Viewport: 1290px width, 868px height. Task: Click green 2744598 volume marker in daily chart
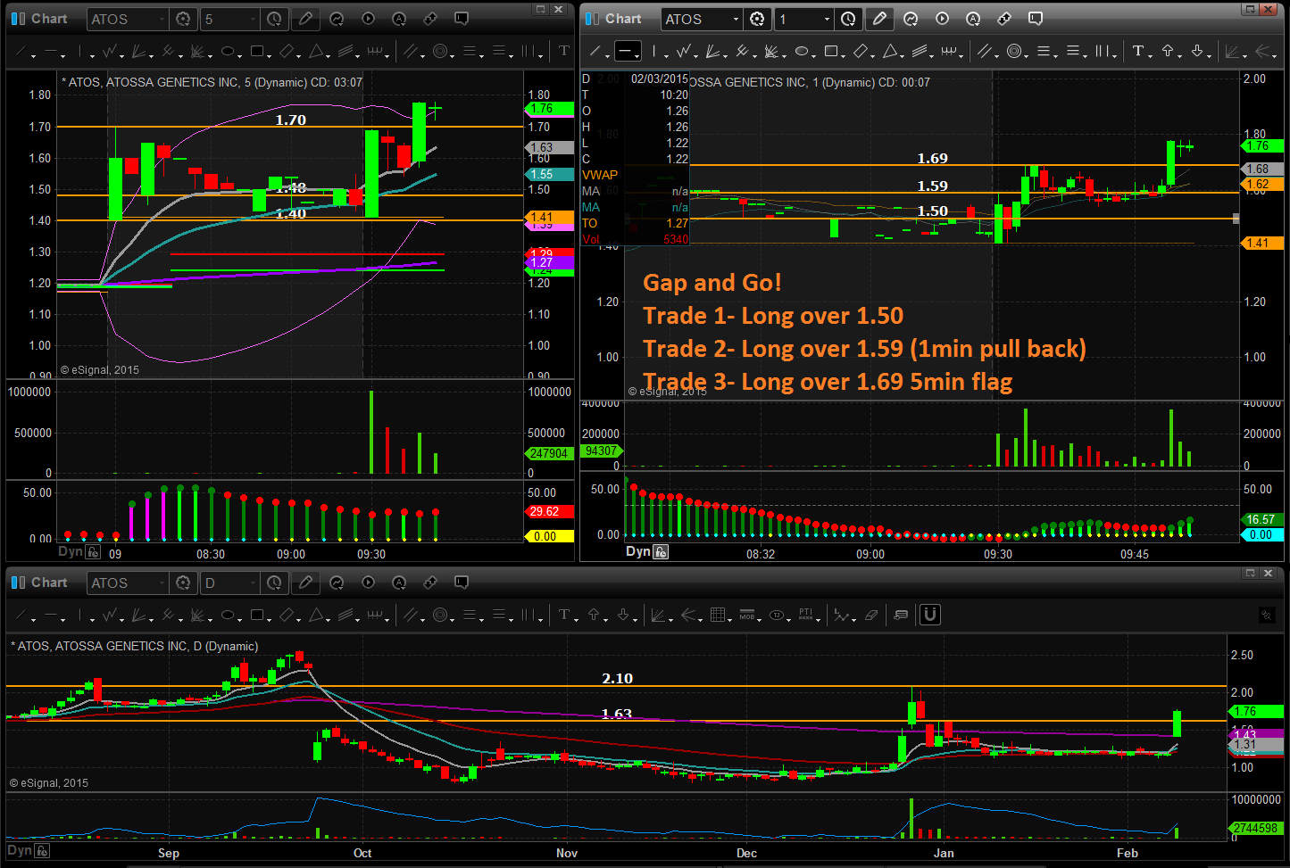click(1256, 829)
